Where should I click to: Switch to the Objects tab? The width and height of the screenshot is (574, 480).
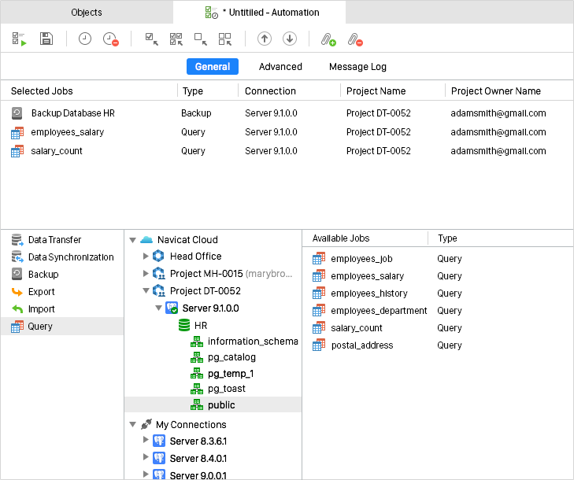click(87, 13)
